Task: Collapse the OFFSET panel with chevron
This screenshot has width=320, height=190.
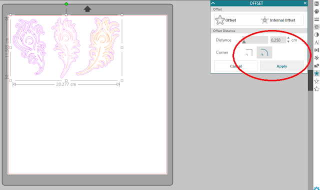Action: pyautogui.click(x=213, y=3)
